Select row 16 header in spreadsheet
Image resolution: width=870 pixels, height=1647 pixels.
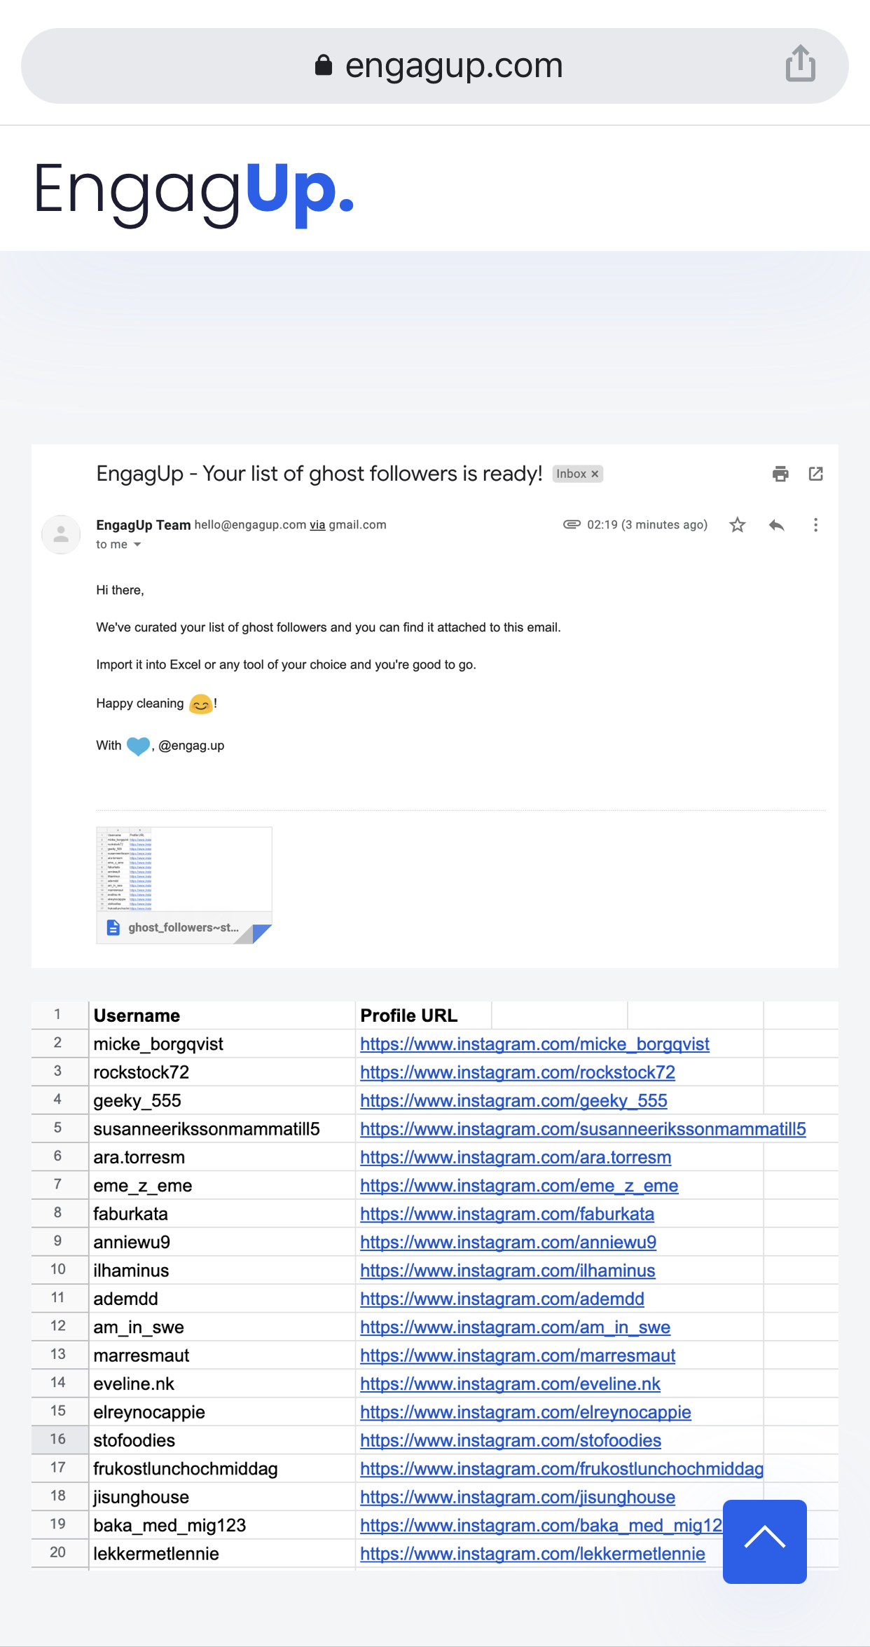(58, 1440)
